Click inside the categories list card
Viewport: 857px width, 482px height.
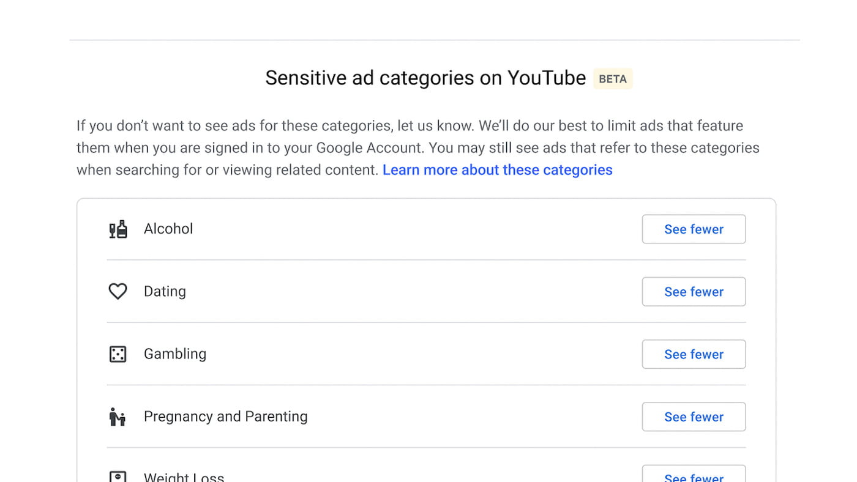pyautogui.click(x=426, y=336)
